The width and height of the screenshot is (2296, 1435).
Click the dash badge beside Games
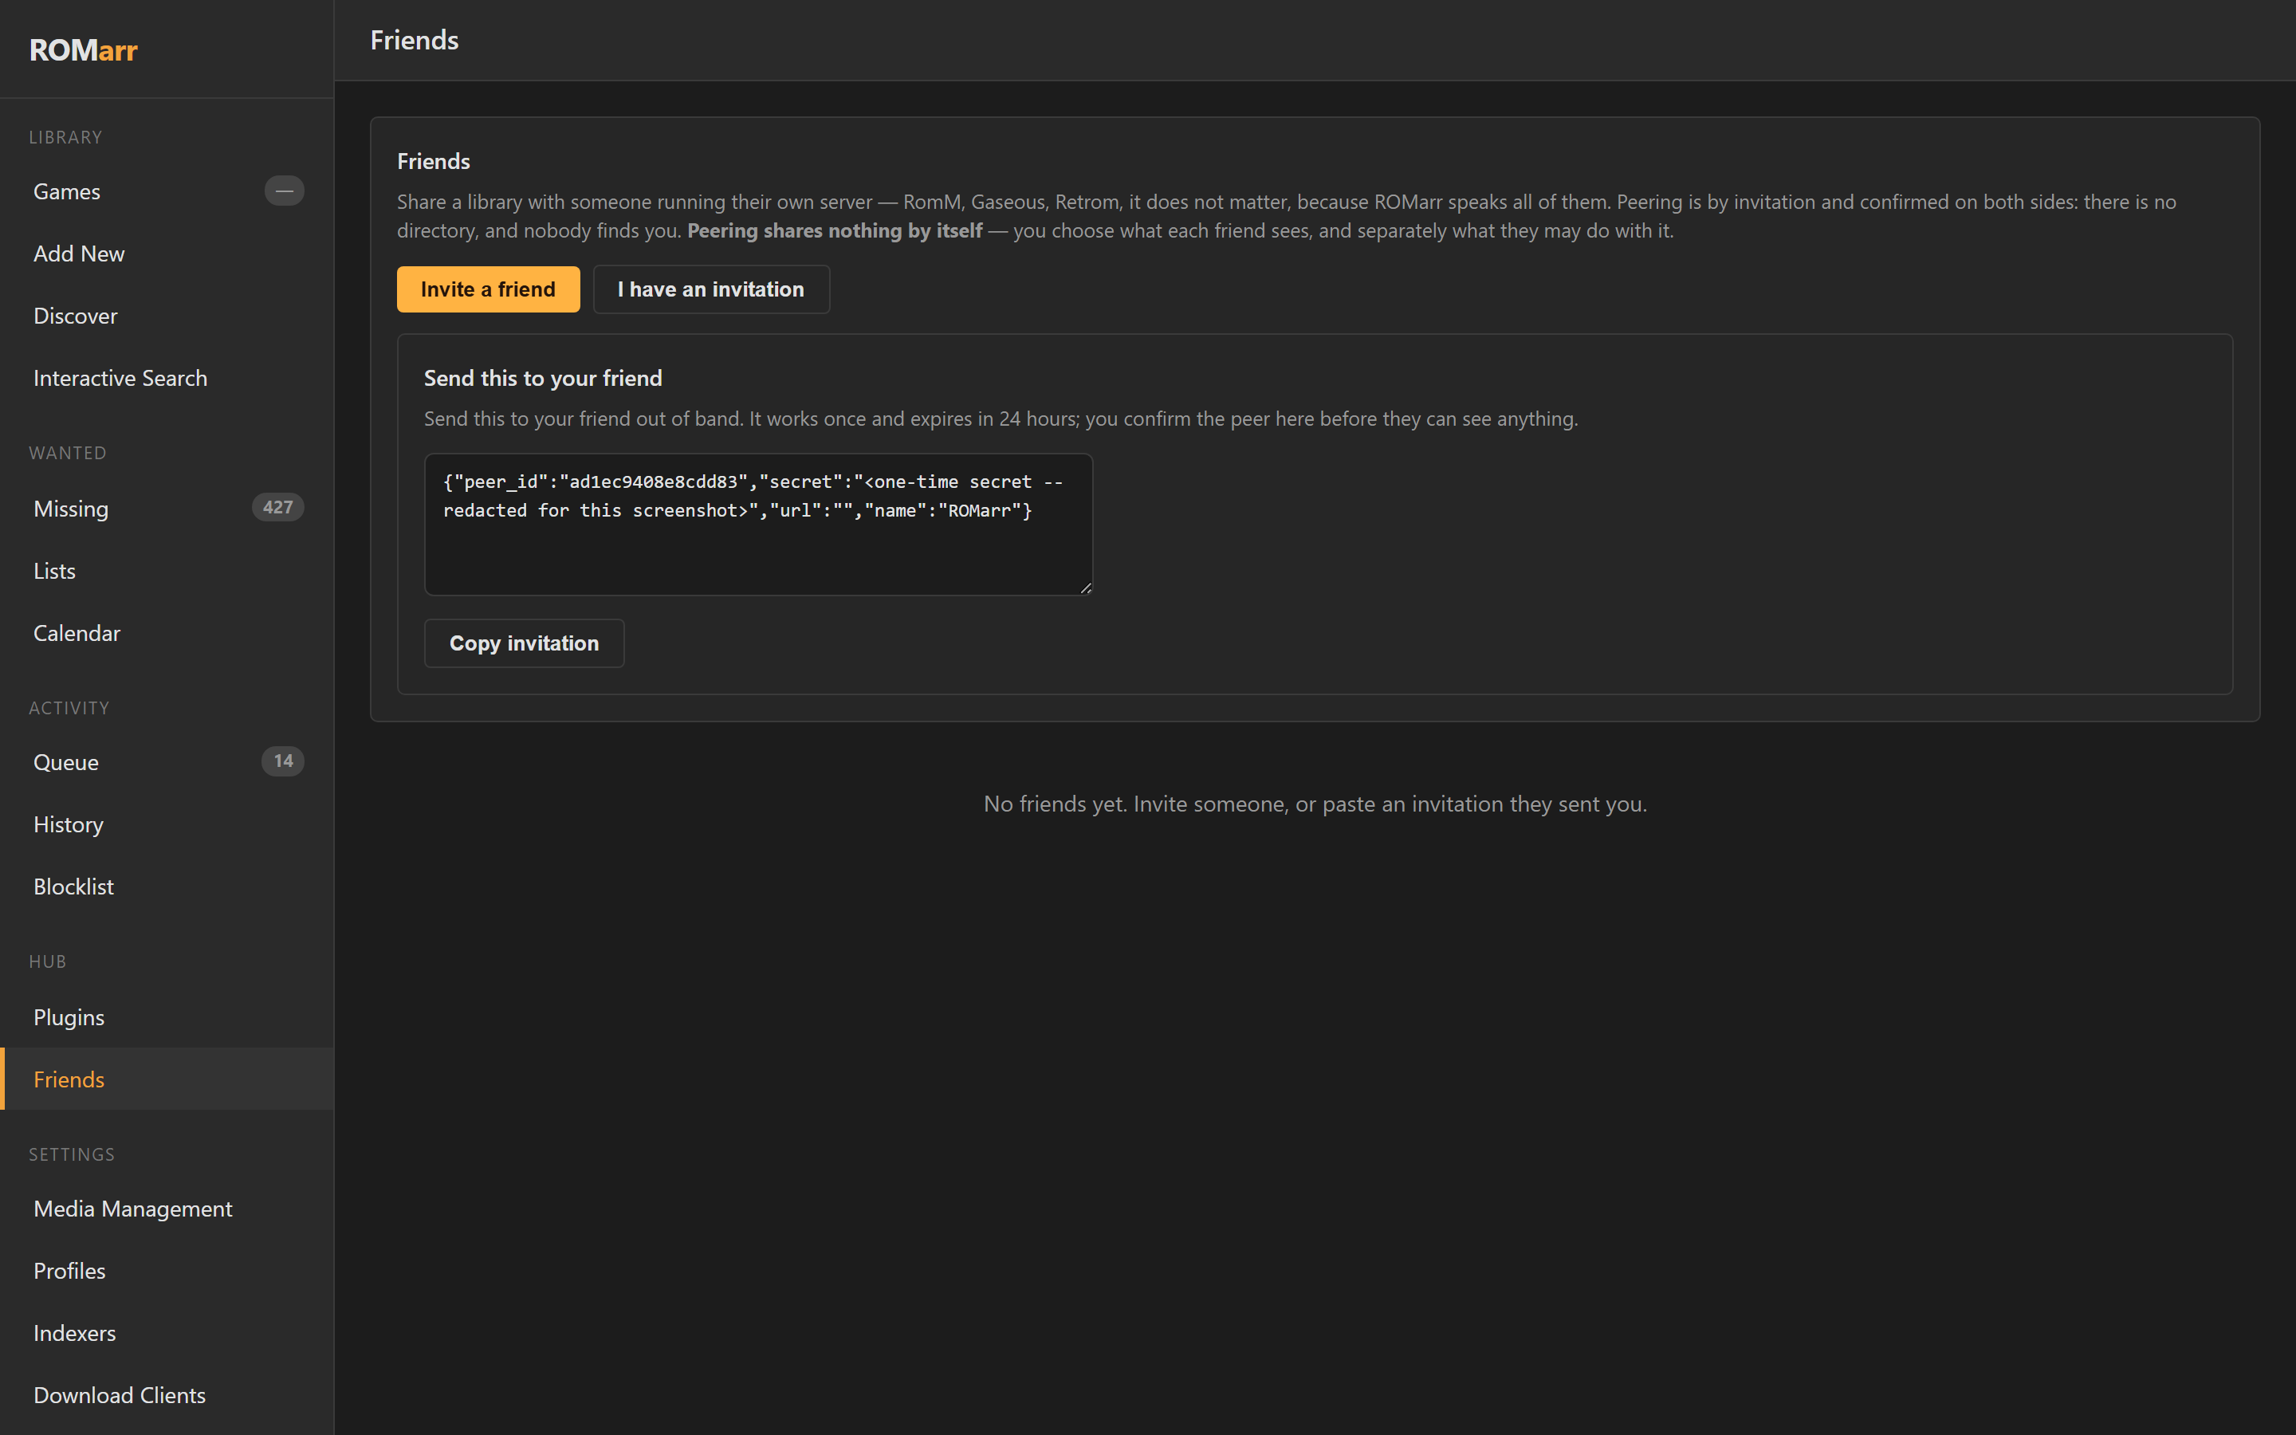pos(284,191)
